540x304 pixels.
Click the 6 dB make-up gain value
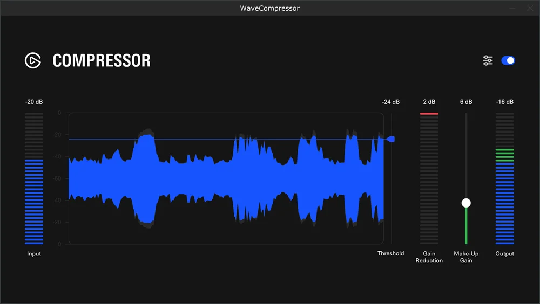[x=466, y=102]
